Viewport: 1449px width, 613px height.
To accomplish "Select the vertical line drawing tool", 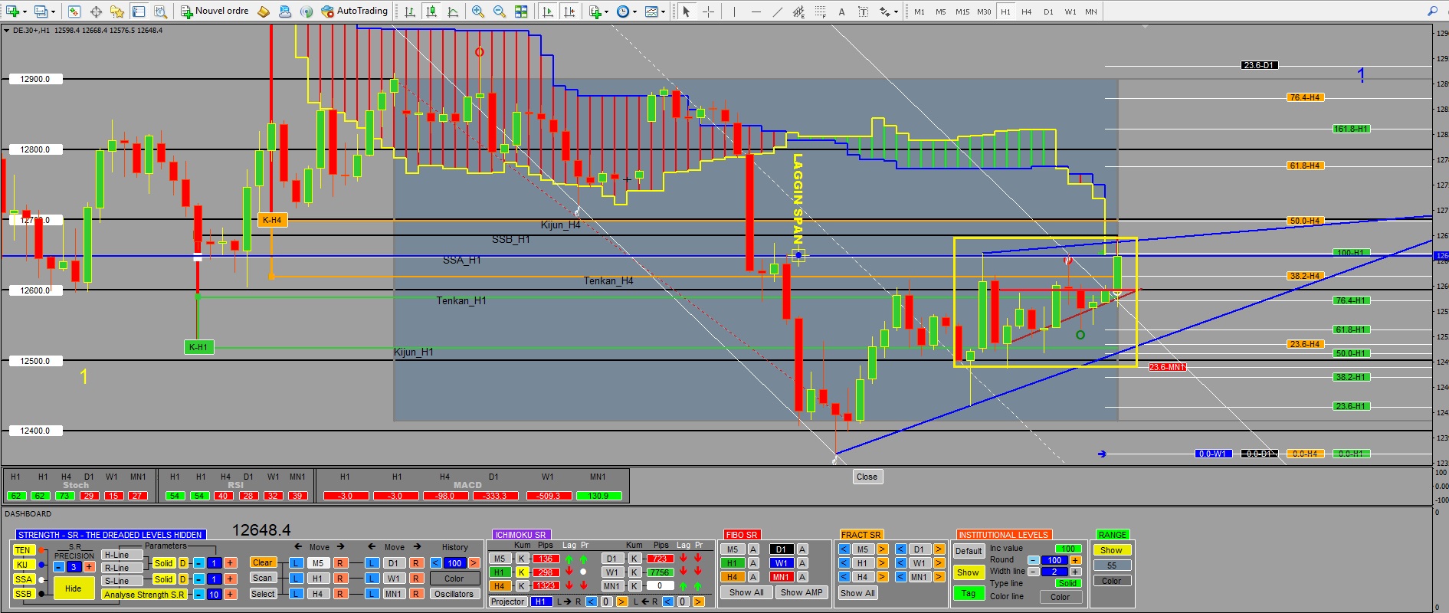I will click(x=734, y=11).
